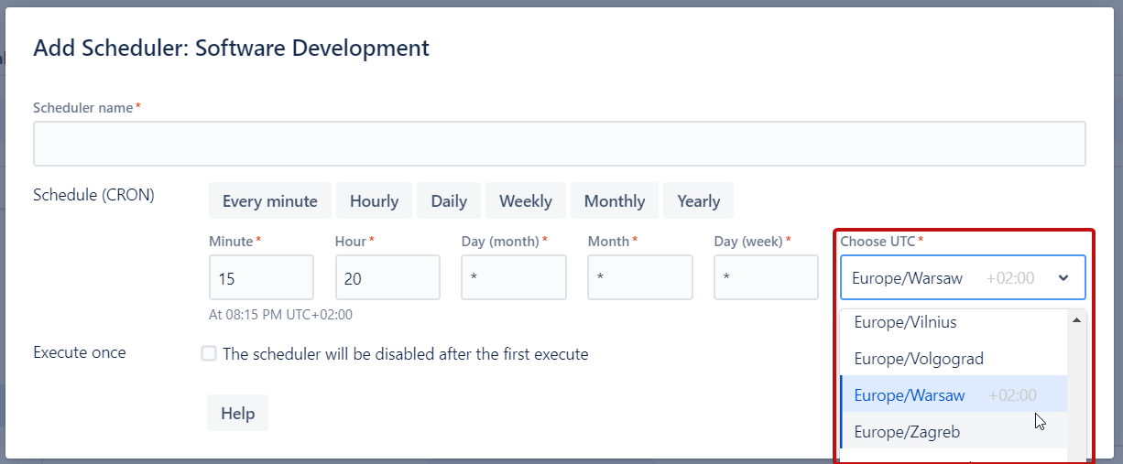Image resolution: width=1123 pixels, height=464 pixels.
Task: Pick the Daily schedule preset
Action: [x=449, y=201]
